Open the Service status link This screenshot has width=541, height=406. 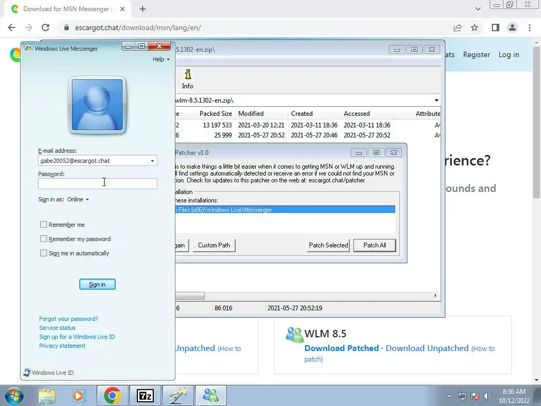(57, 328)
